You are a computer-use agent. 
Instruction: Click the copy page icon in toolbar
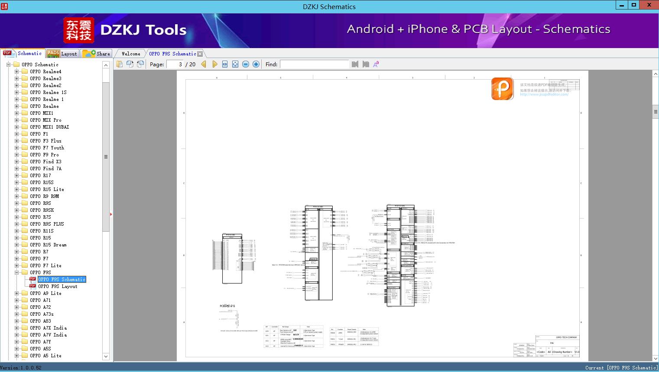click(120, 64)
